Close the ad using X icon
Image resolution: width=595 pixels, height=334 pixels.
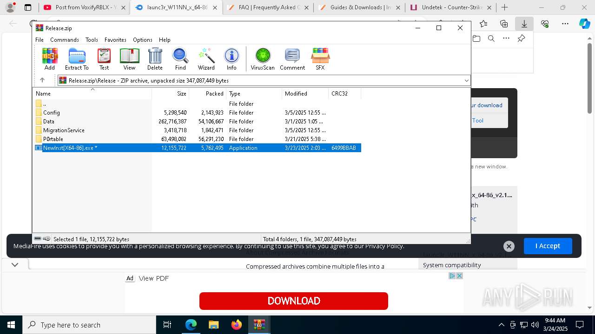[x=459, y=276]
